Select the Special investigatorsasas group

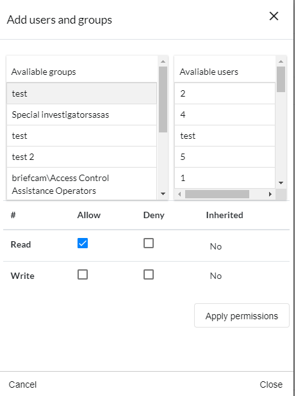pyautogui.click(x=82, y=115)
